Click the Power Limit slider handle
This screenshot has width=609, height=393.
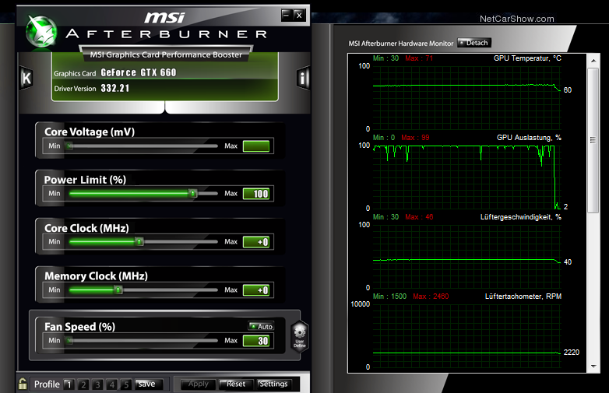(192, 193)
